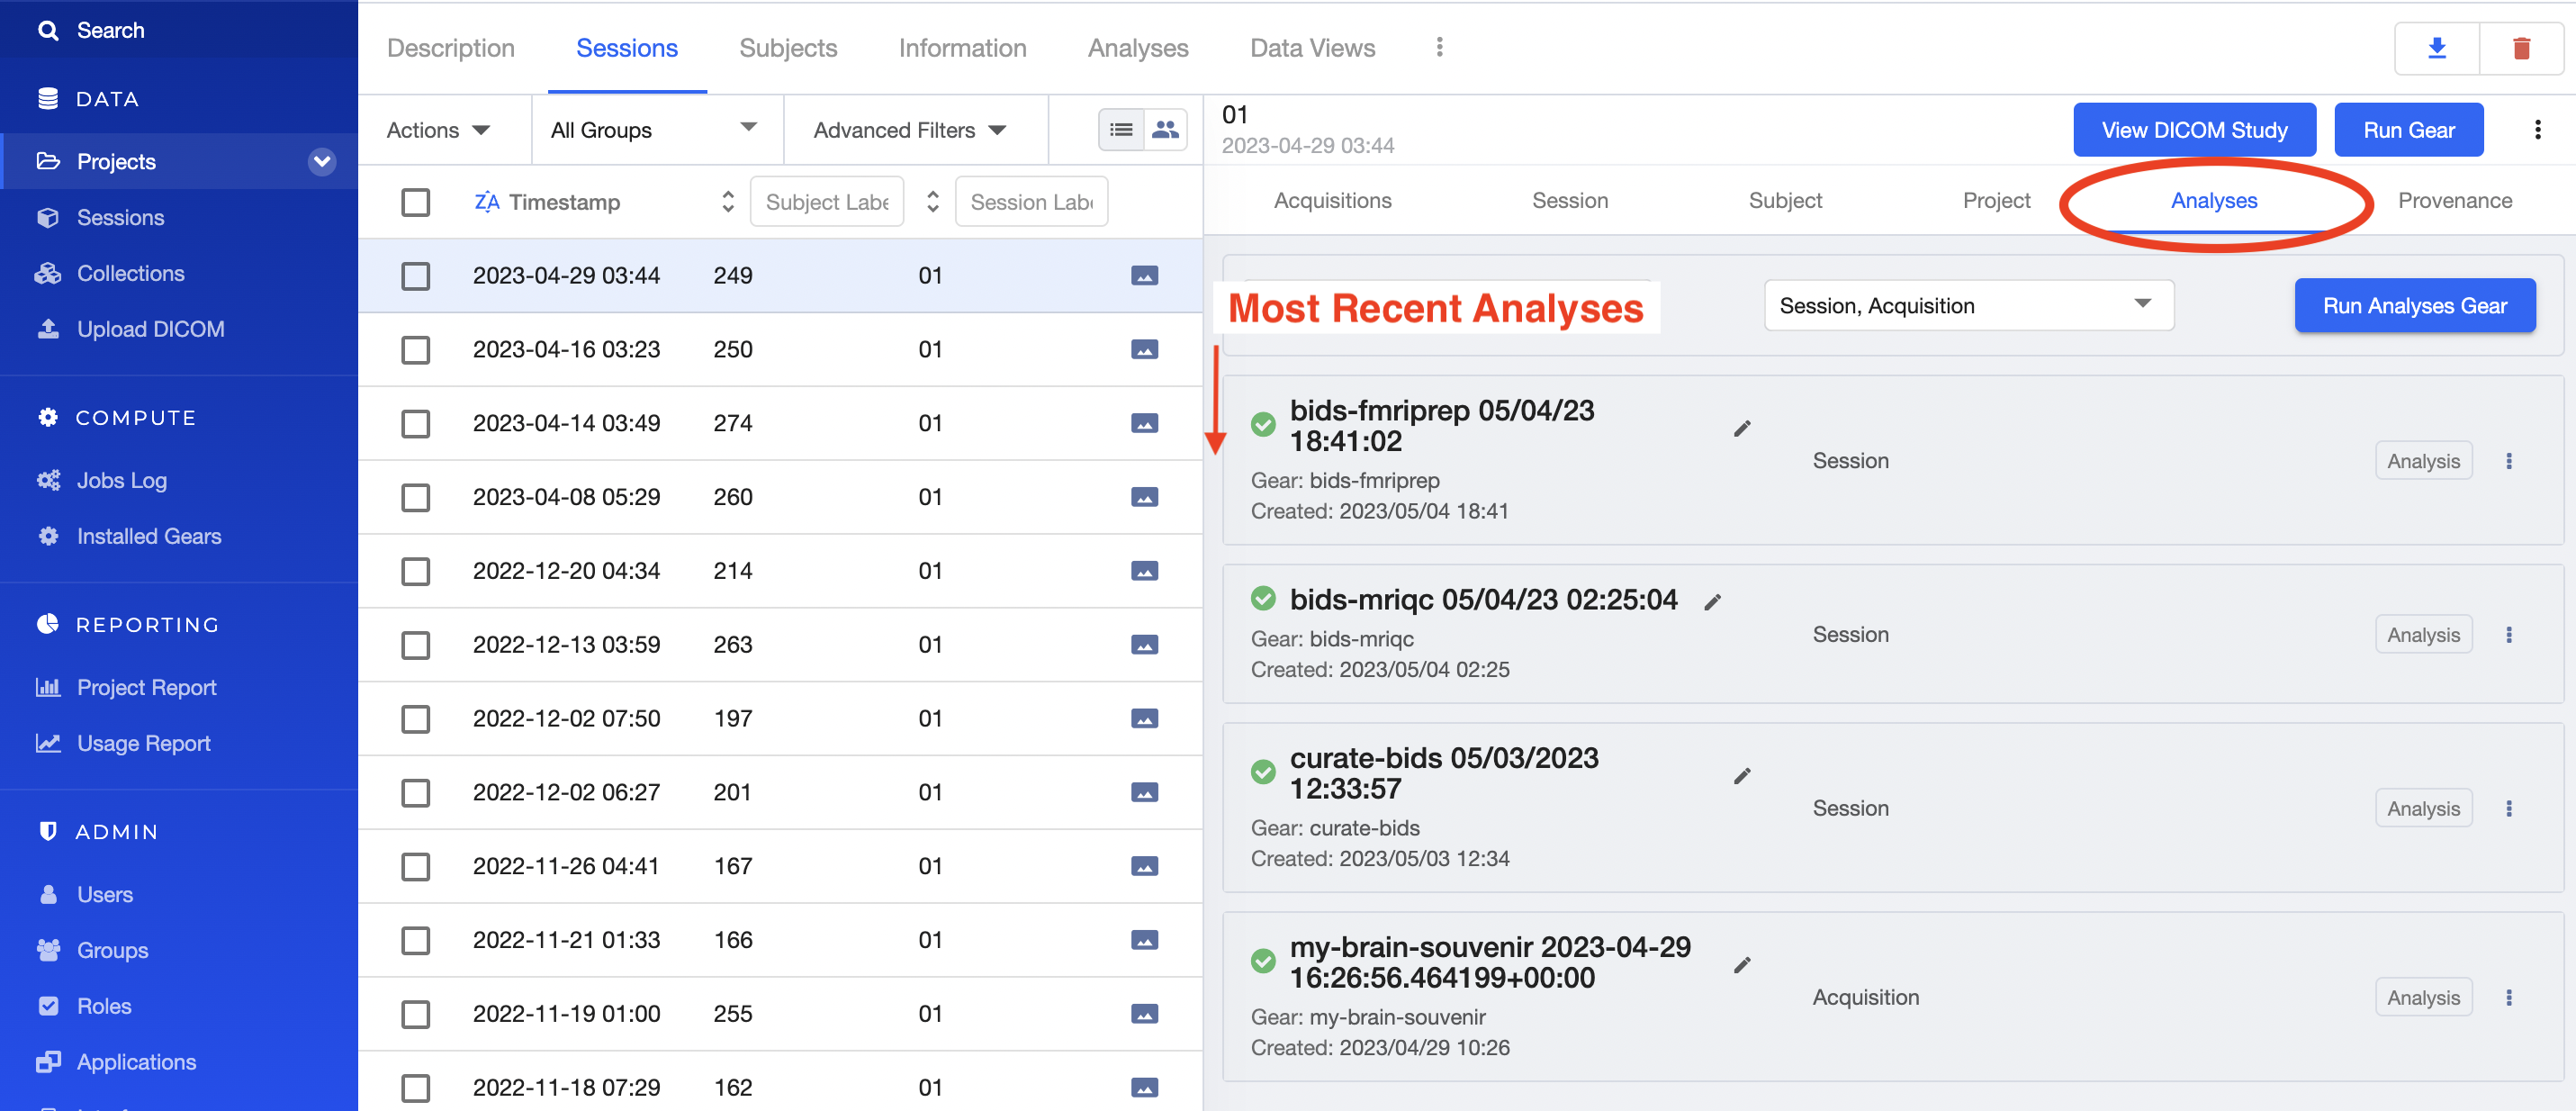The image size is (2576, 1111).
Task: Click the View DICOM Study button
Action: (2194, 129)
